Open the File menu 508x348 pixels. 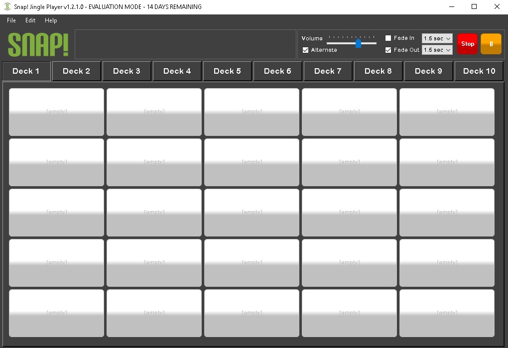click(x=11, y=20)
